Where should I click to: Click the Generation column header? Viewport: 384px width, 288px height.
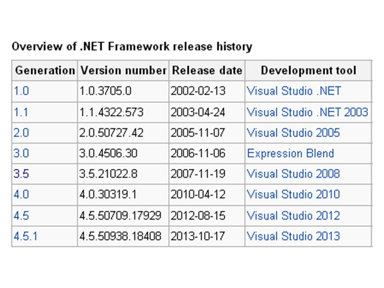coord(45,70)
